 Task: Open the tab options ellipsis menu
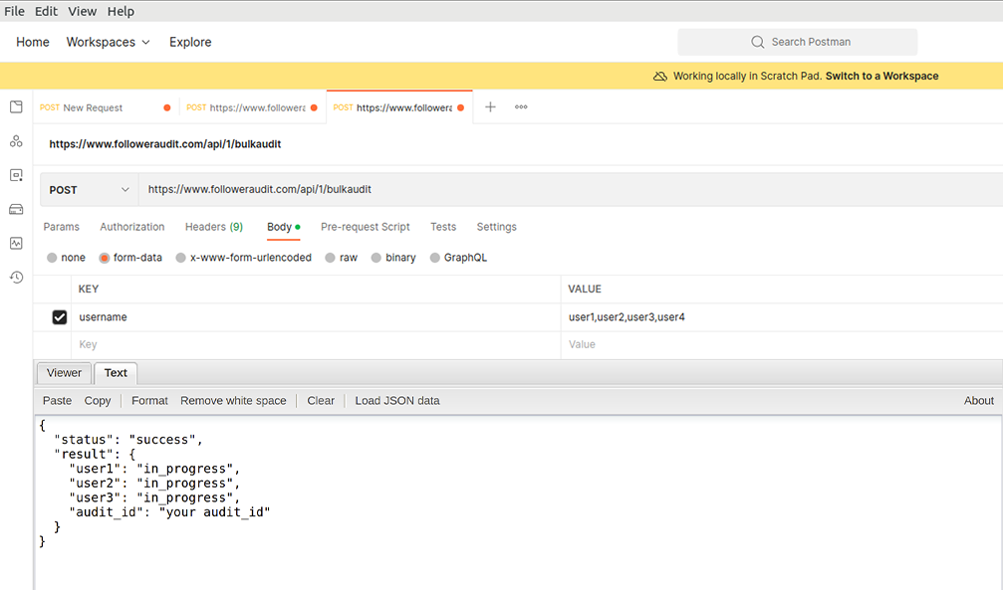(521, 106)
